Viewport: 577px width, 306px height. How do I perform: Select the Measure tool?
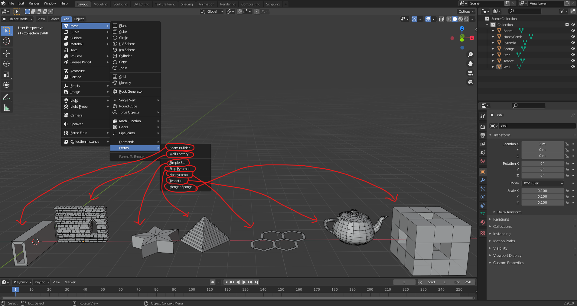(6, 108)
